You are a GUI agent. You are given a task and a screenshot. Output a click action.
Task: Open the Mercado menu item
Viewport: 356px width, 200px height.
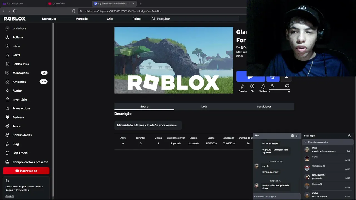[82, 19]
